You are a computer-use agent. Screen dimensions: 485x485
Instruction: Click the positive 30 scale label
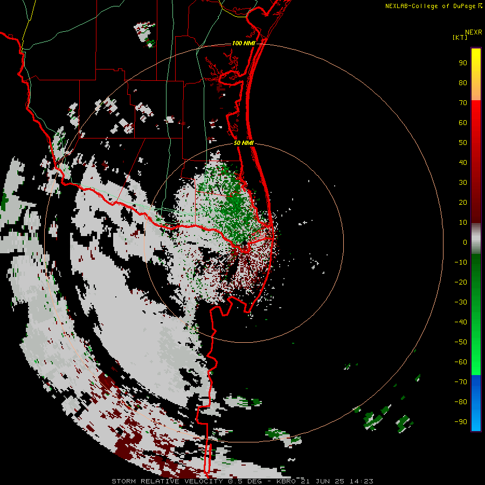click(463, 183)
